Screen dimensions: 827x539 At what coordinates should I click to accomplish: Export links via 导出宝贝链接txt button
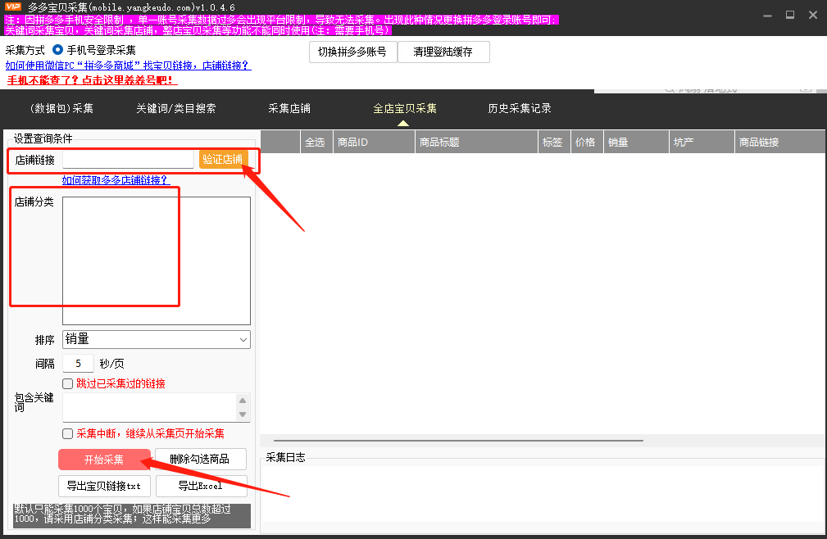click(104, 486)
